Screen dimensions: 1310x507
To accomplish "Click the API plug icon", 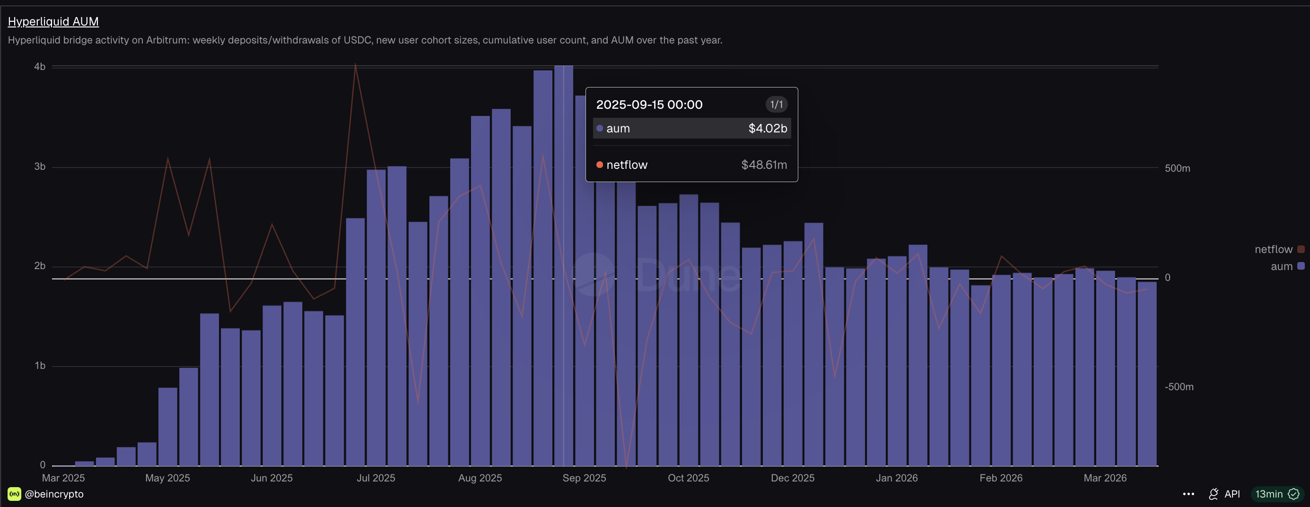I will point(1214,494).
